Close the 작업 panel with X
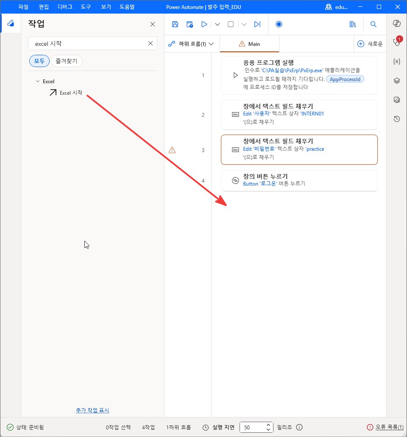 point(153,24)
